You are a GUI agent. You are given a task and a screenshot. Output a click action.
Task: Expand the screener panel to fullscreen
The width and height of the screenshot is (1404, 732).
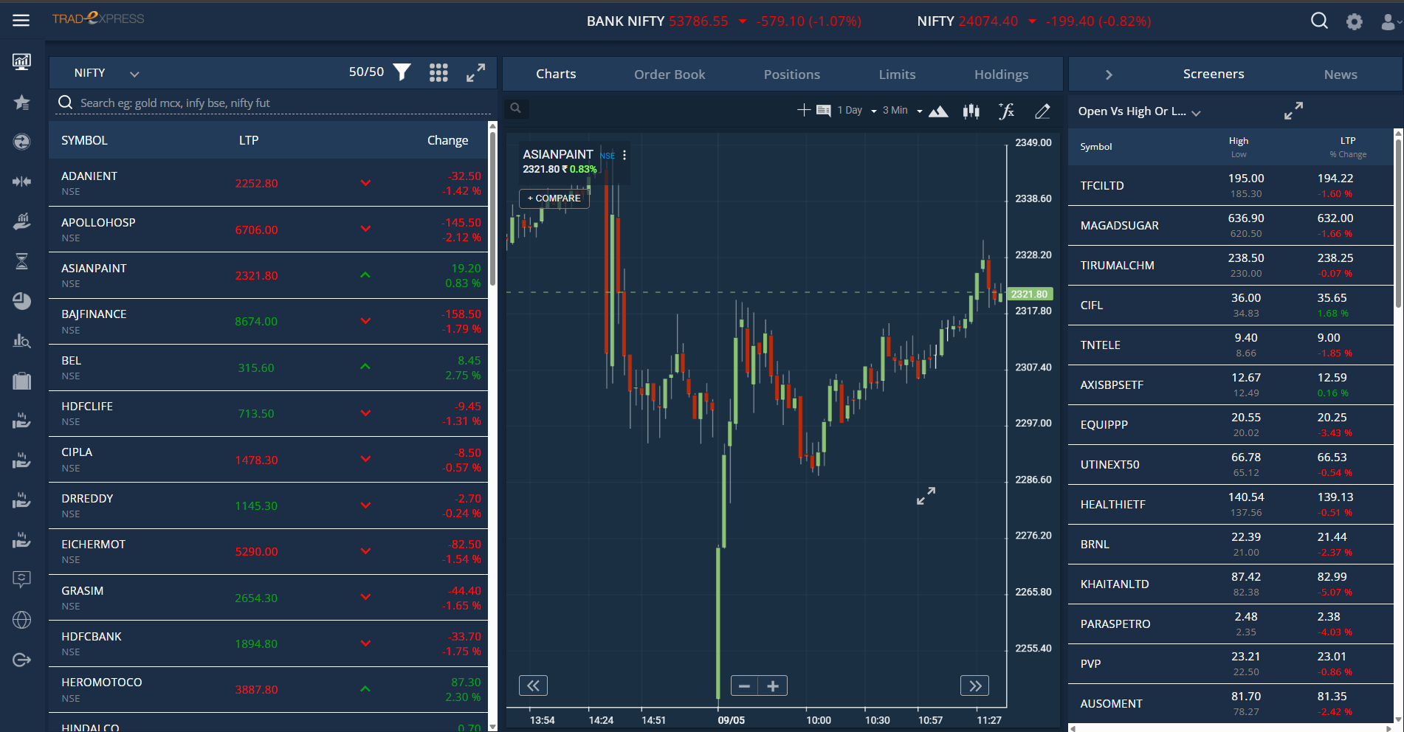pos(1293,111)
